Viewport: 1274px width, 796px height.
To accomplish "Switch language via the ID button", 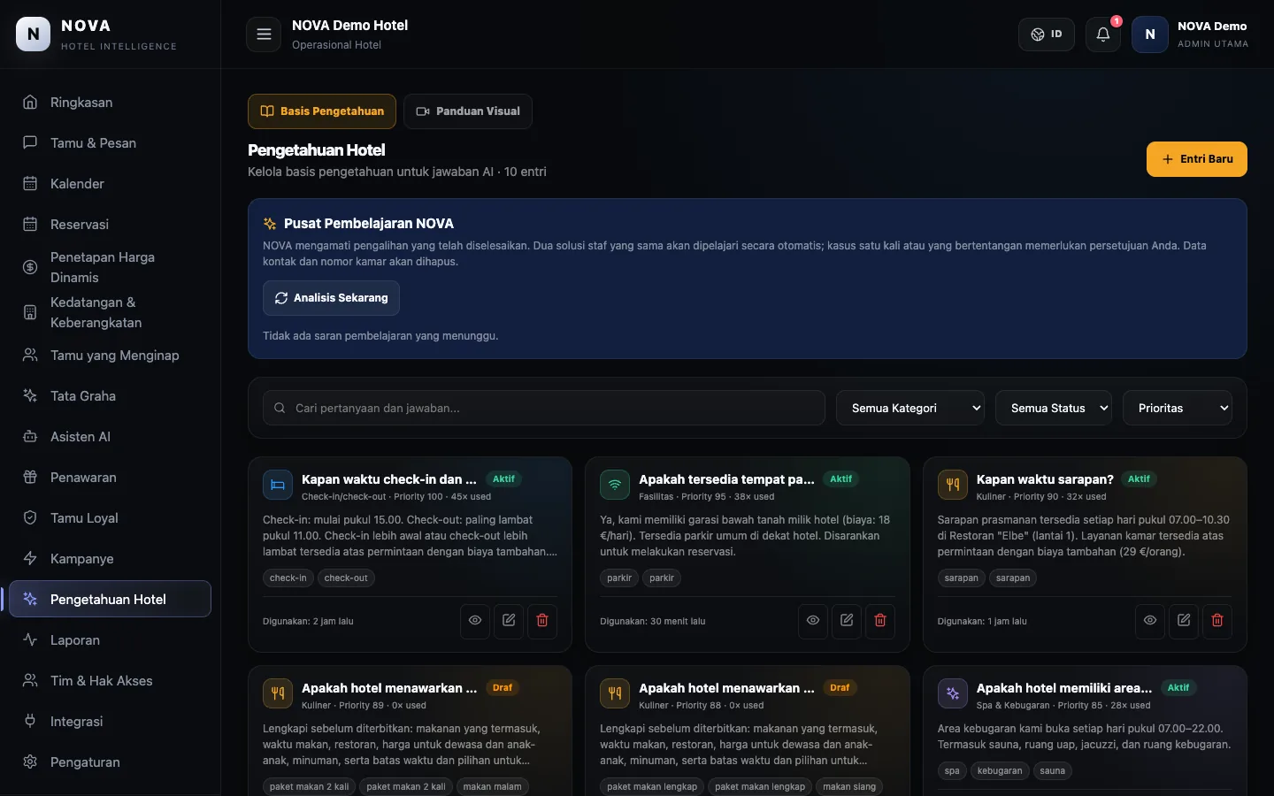I will 1047,34.
